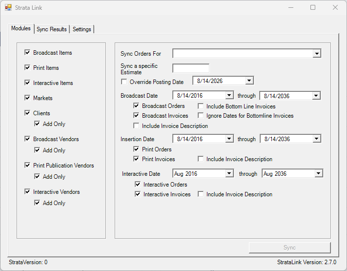Toggle the Interactive Vendors checkbox
347x271 pixels.
27,191
